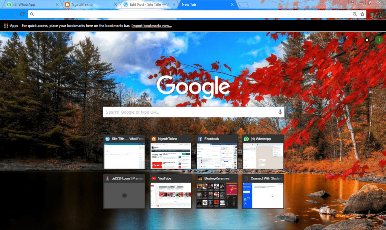
Task: Open the Facebook most-visited thumbnail
Action: [x=217, y=152]
